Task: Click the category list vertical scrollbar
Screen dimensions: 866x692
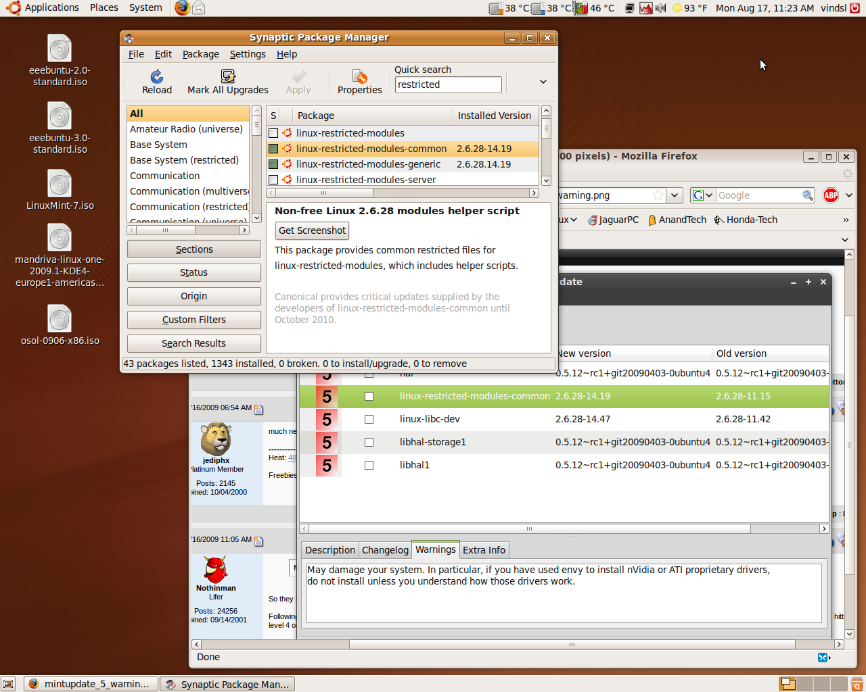Action: (256, 164)
